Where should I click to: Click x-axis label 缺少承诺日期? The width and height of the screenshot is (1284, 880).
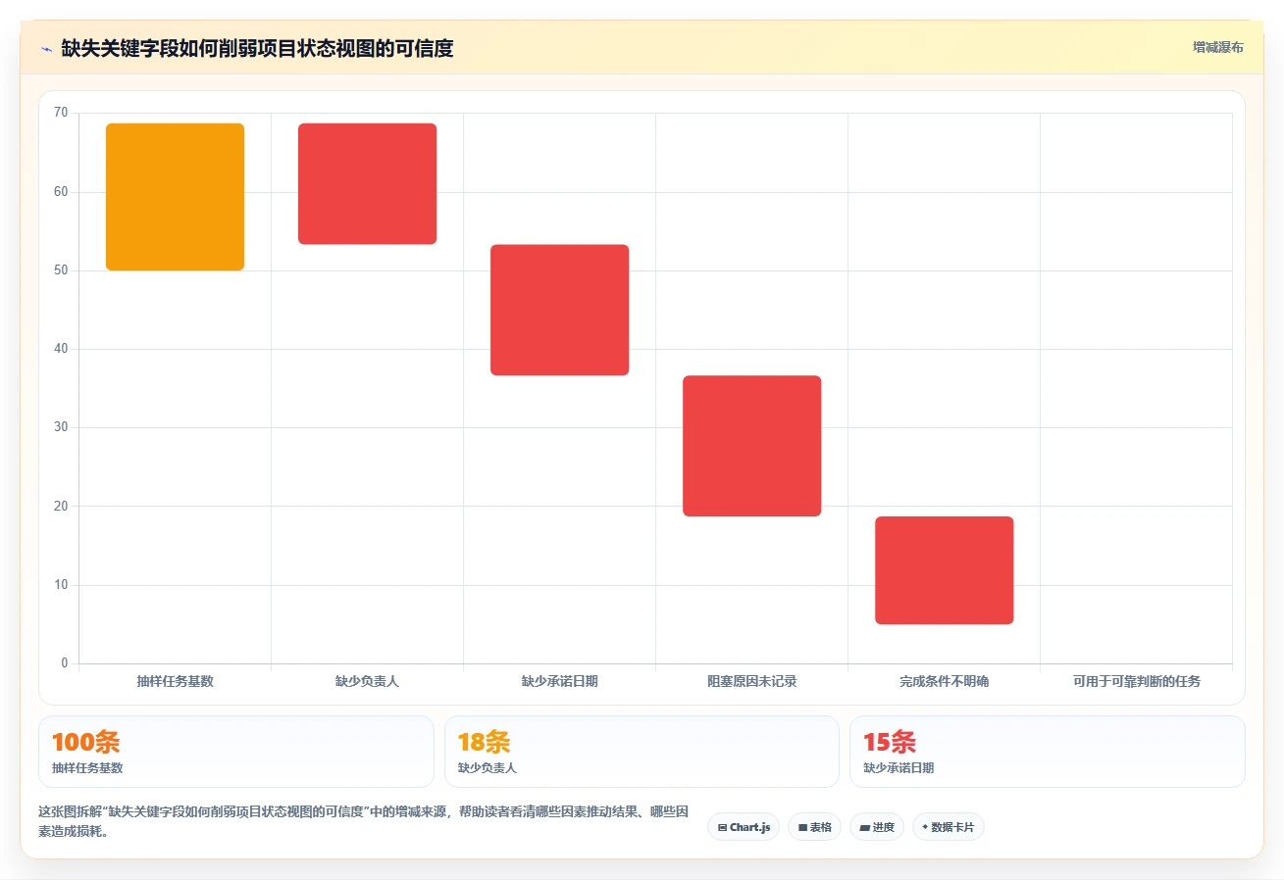[x=559, y=681]
